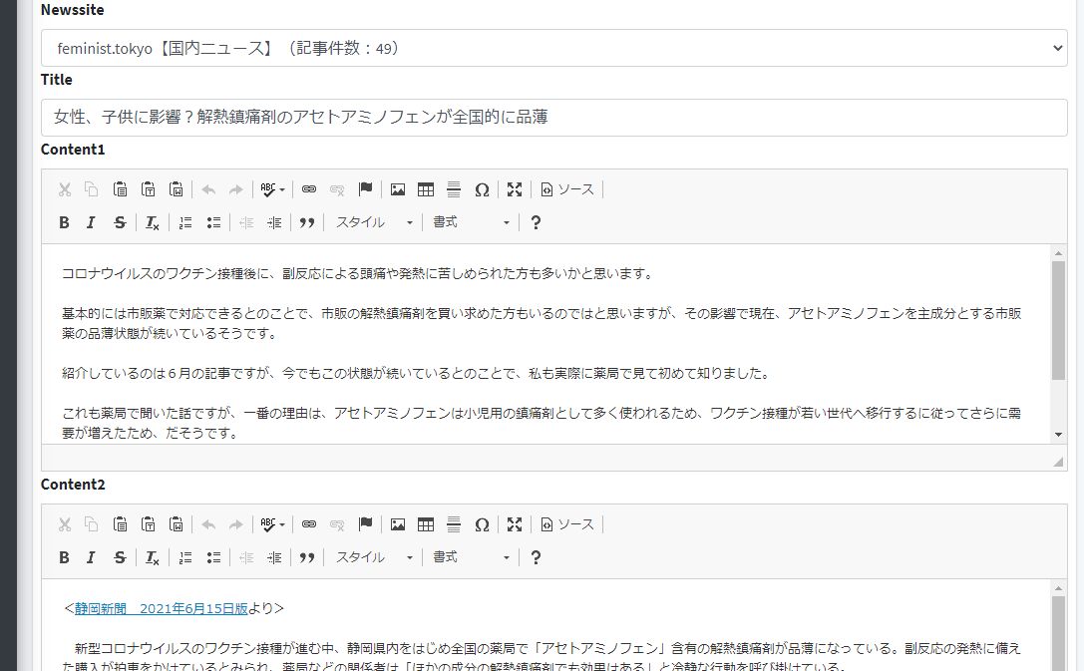This screenshot has width=1084, height=671.
Task: Open spell check menu in Content1
Action: click(x=272, y=189)
